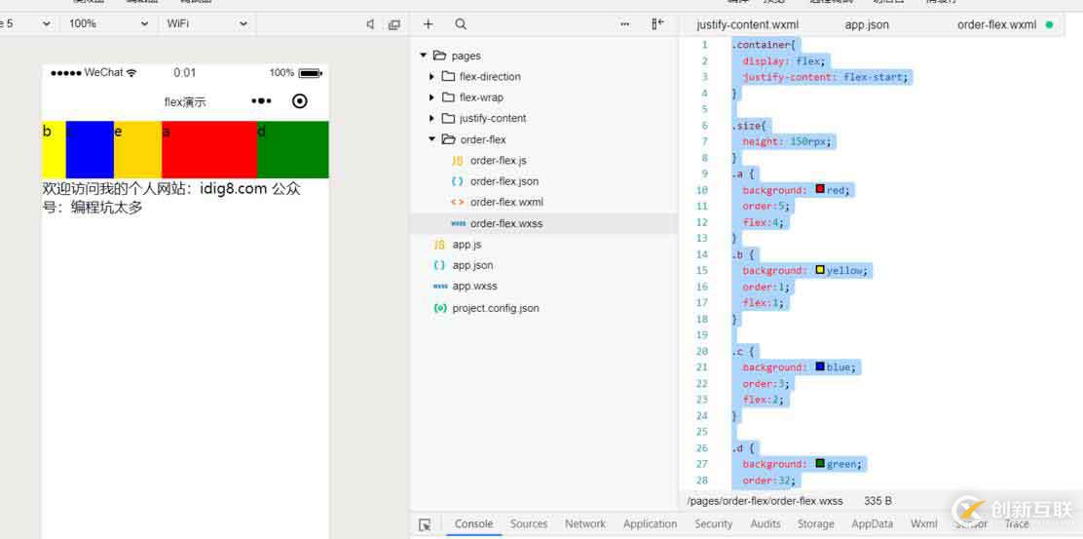The width and height of the screenshot is (1083, 539).
Task: Open the Storage devtools tab
Action: (x=816, y=523)
